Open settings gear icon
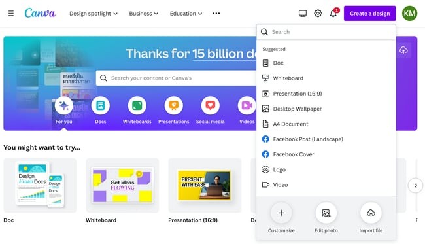 point(318,13)
